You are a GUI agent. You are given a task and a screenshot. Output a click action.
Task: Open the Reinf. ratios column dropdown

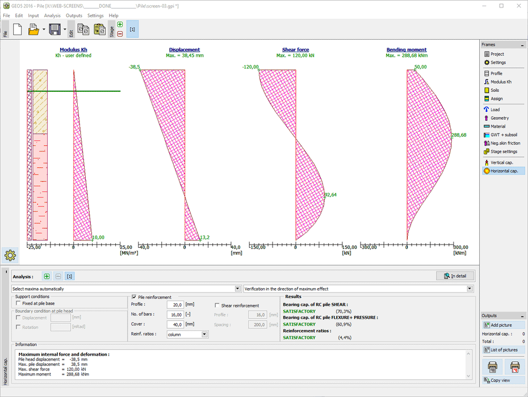coord(205,335)
